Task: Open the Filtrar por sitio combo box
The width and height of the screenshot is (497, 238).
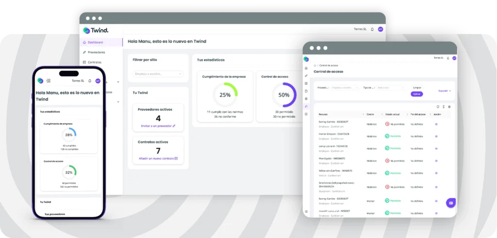Action: pyautogui.click(x=158, y=74)
